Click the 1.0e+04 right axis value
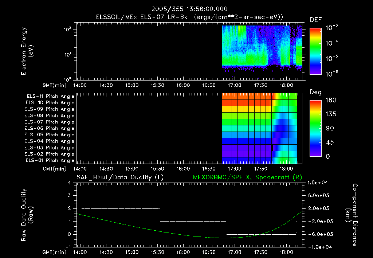The width and height of the screenshot is (373, 258). (318, 183)
